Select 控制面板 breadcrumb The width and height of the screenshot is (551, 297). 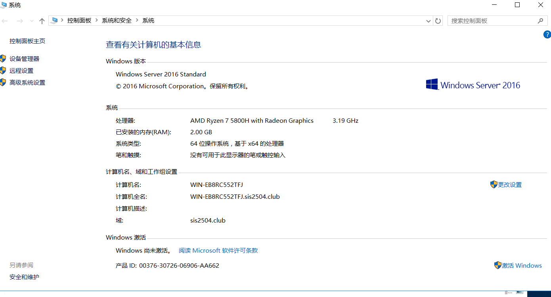[x=79, y=21]
